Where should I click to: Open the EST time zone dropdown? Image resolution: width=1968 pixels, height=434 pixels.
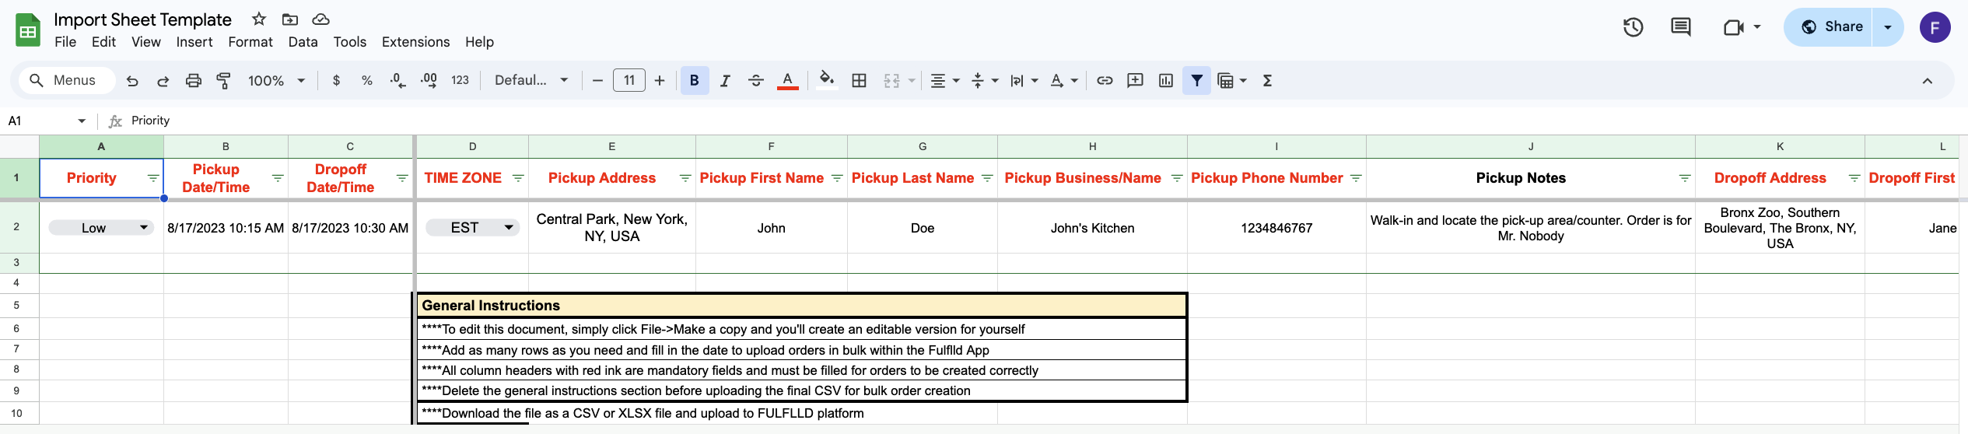click(x=472, y=228)
